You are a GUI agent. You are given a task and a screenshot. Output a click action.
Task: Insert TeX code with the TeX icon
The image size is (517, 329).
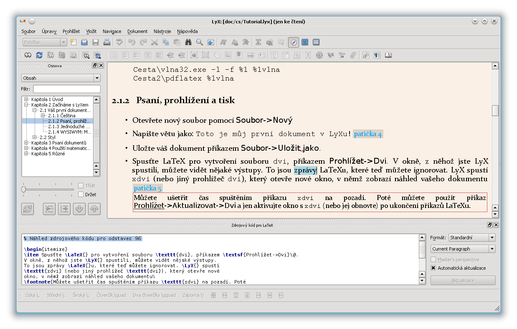coord(331,55)
